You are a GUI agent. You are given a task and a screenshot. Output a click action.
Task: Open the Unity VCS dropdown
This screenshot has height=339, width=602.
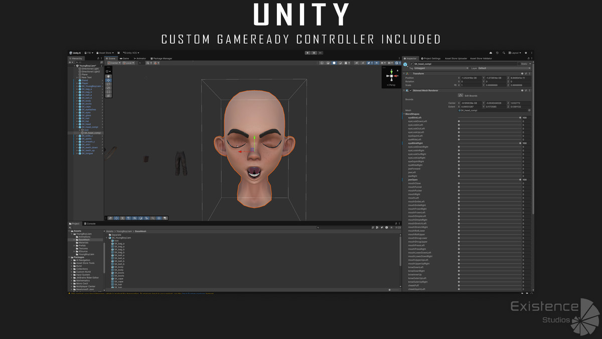131,53
